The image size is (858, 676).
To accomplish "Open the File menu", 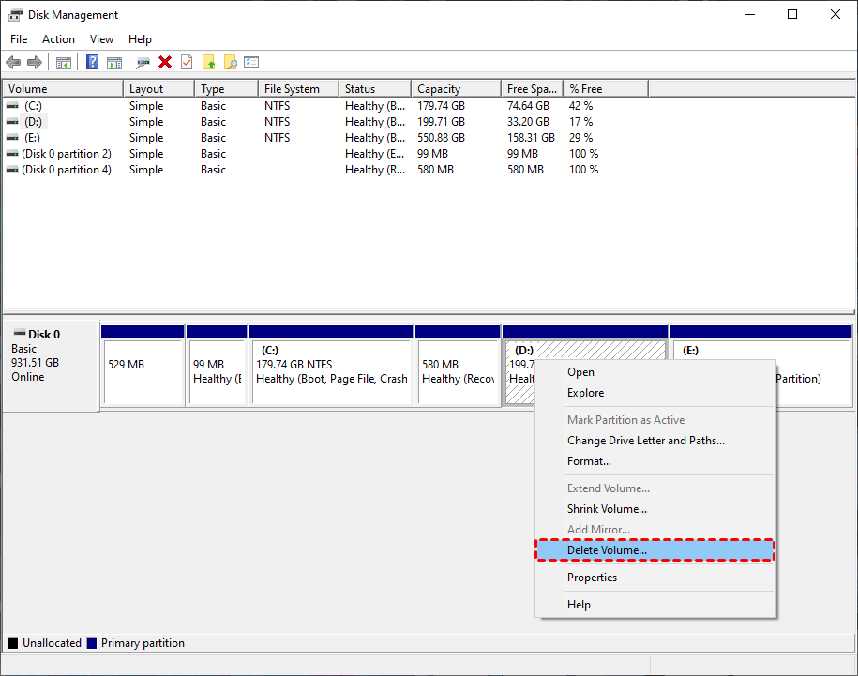I will (19, 39).
